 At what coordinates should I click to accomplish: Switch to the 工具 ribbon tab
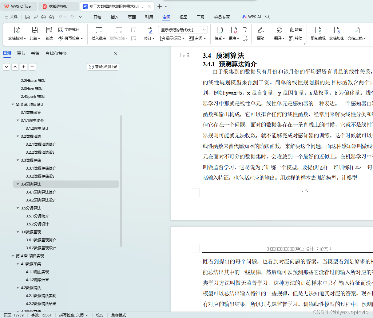pyautogui.click(x=201, y=17)
